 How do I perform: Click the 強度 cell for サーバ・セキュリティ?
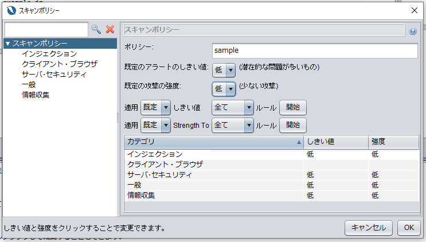click(394, 175)
